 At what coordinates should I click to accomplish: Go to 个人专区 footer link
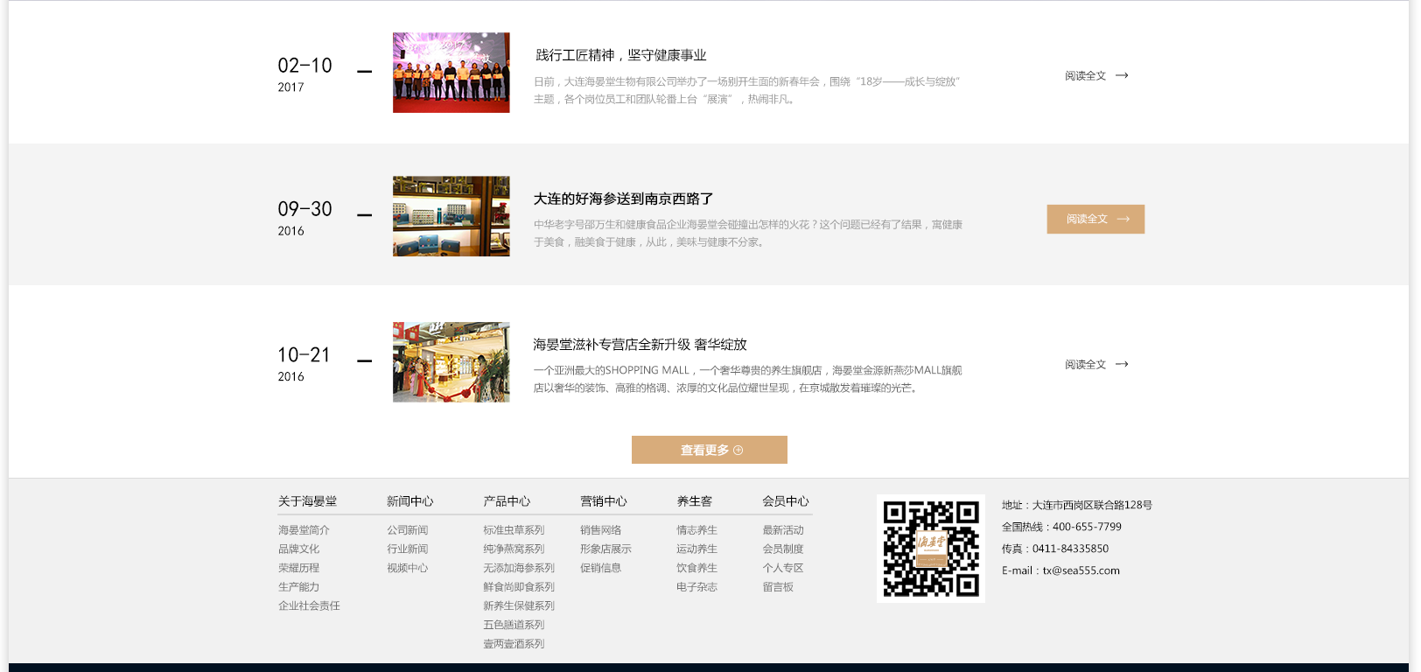point(783,568)
